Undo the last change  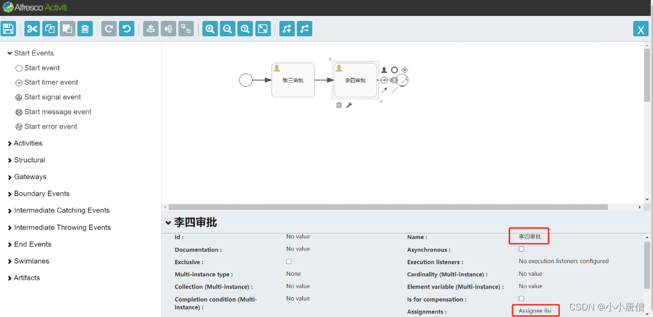point(127,29)
